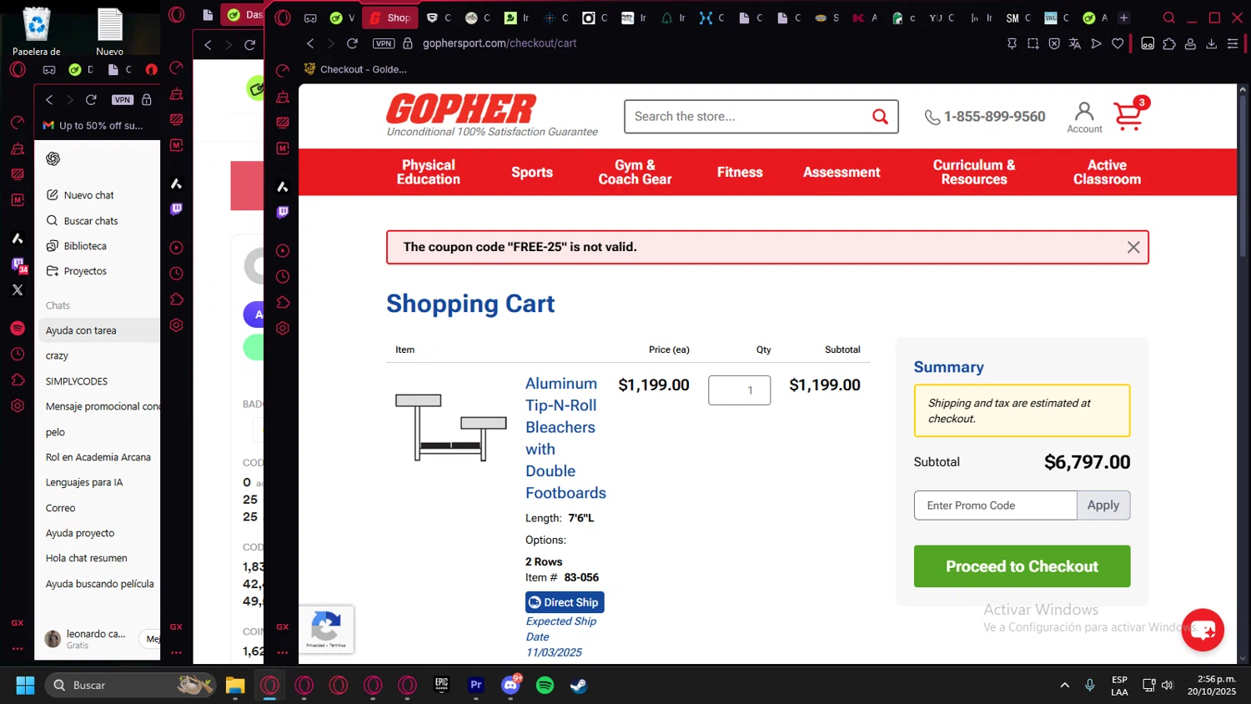1251x704 pixels.
Task: Search tabs using the magnifier in title bar
Action: tap(1169, 18)
